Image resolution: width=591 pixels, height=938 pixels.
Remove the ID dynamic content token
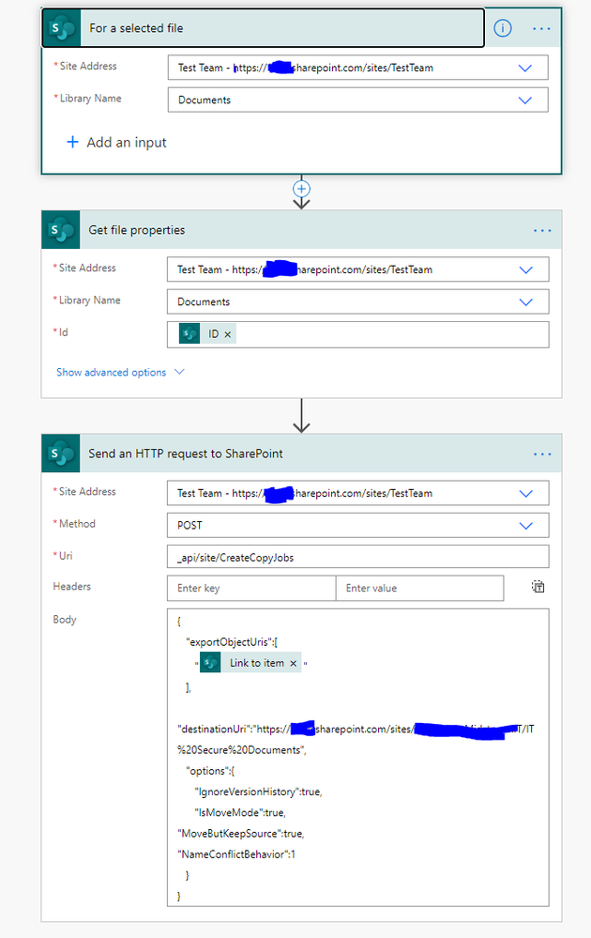[x=228, y=334]
